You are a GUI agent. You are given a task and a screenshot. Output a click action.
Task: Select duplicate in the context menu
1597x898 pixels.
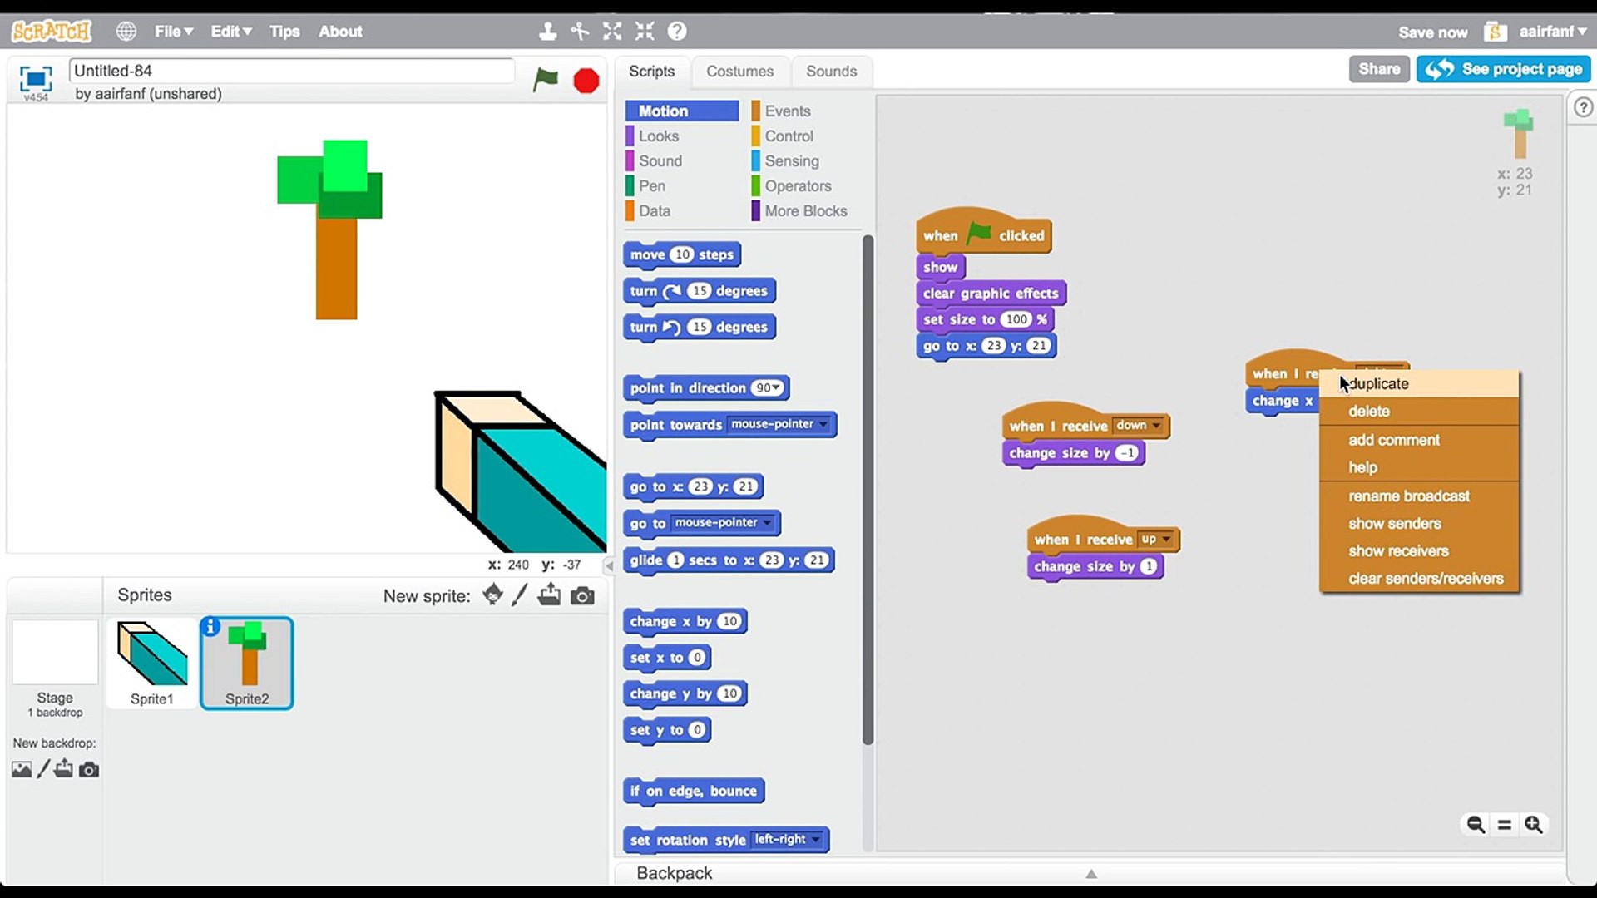pyautogui.click(x=1378, y=383)
